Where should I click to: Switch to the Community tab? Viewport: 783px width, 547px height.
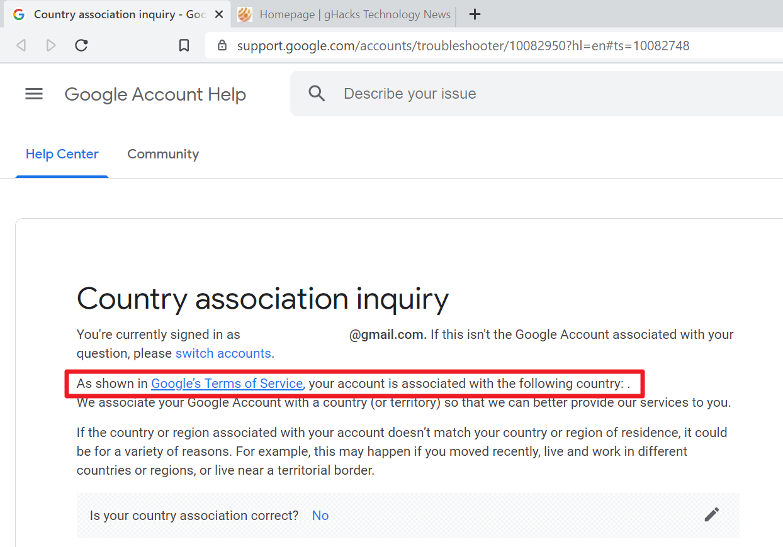tap(163, 154)
